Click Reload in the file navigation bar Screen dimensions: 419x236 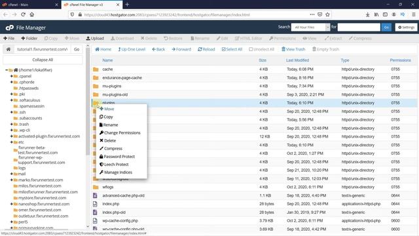point(206,49)
